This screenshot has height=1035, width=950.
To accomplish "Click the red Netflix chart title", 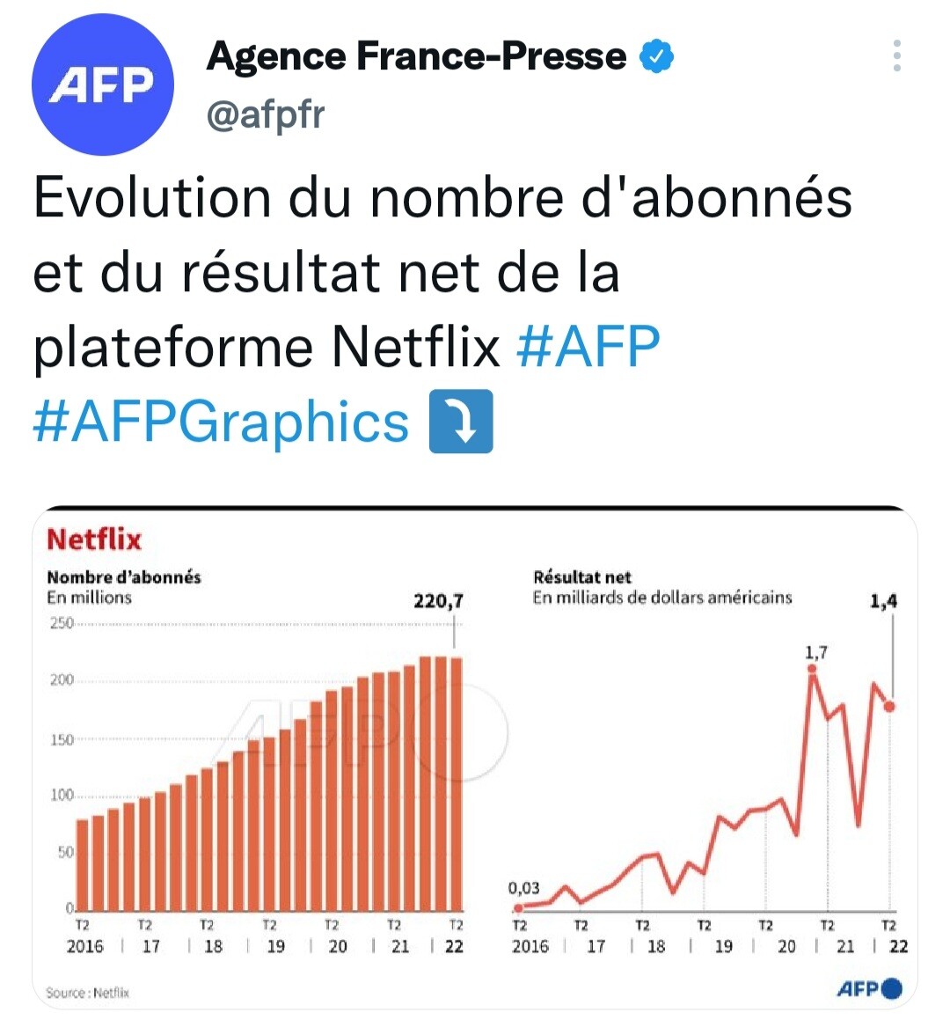I will tap(94, 539).
